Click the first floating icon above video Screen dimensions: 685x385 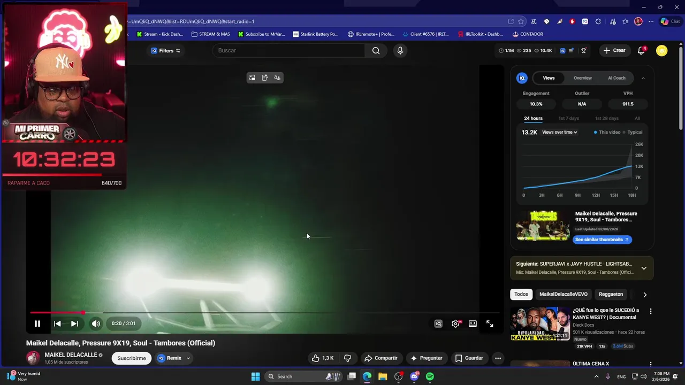(252, 78)
